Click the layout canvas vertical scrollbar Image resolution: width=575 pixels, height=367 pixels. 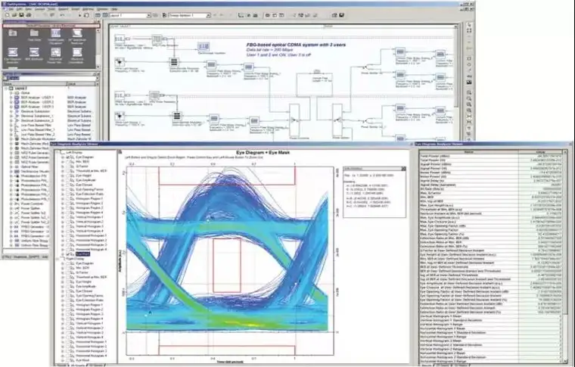(456, 83)
